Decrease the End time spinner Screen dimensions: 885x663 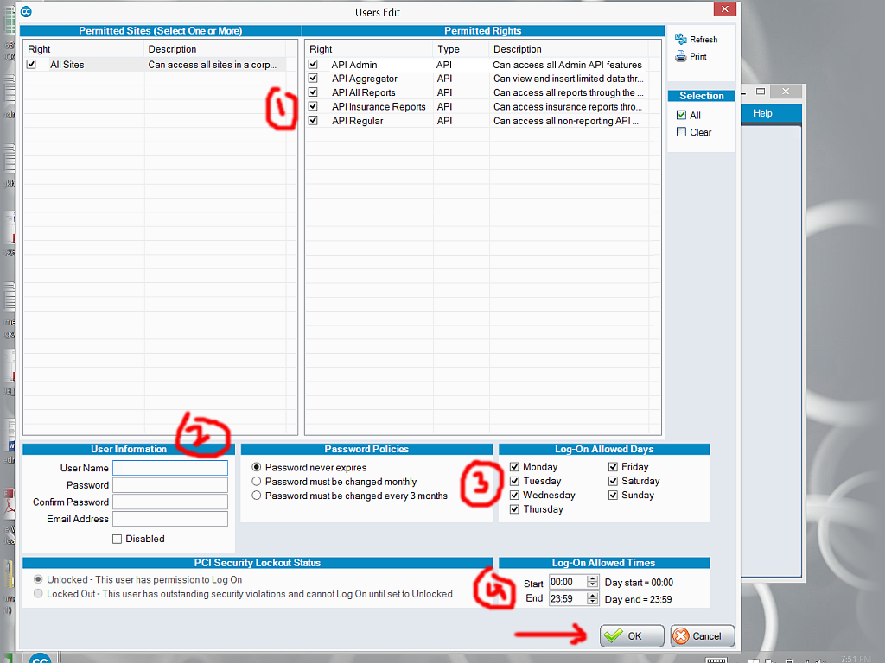click(592, 602)
